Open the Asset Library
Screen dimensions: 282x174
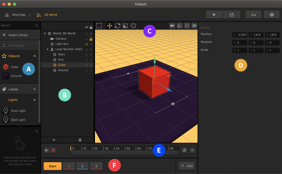pyautogui.click(x=18, y=35)
